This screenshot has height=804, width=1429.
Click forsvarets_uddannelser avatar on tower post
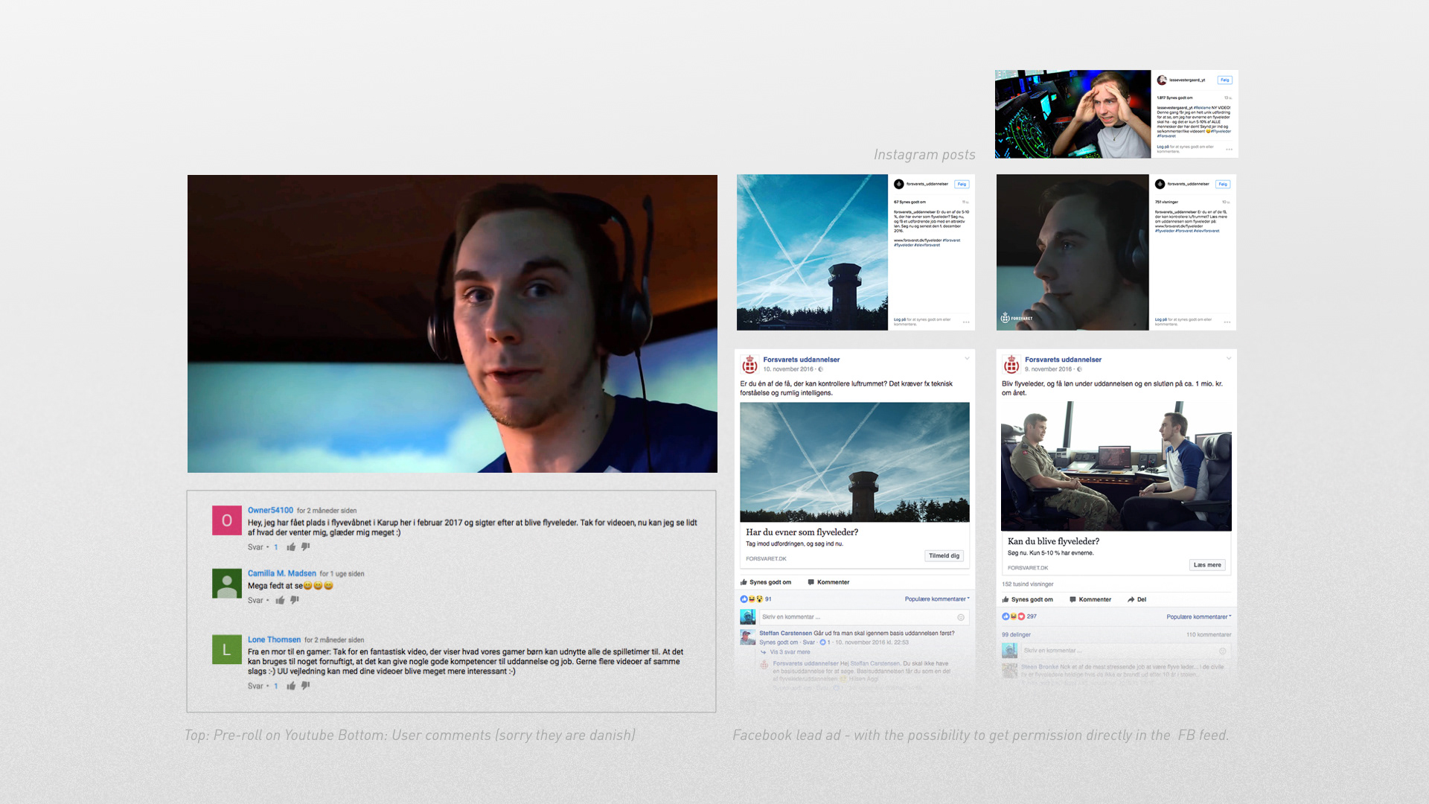pyautogui.click(x=898, y=185)
